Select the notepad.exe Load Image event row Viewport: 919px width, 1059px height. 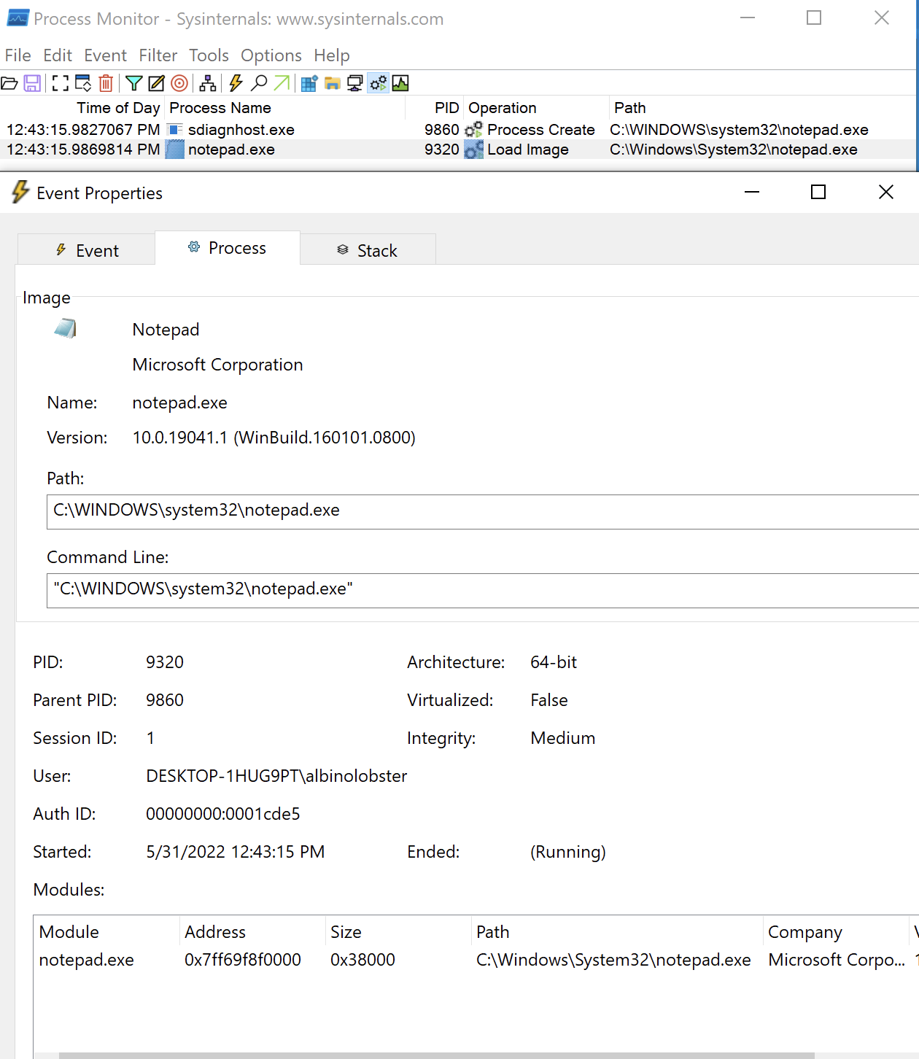459,150
